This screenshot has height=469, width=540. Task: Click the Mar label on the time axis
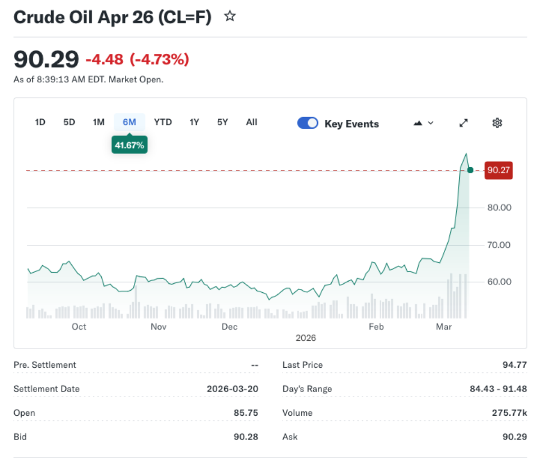(x=444, y=327)
